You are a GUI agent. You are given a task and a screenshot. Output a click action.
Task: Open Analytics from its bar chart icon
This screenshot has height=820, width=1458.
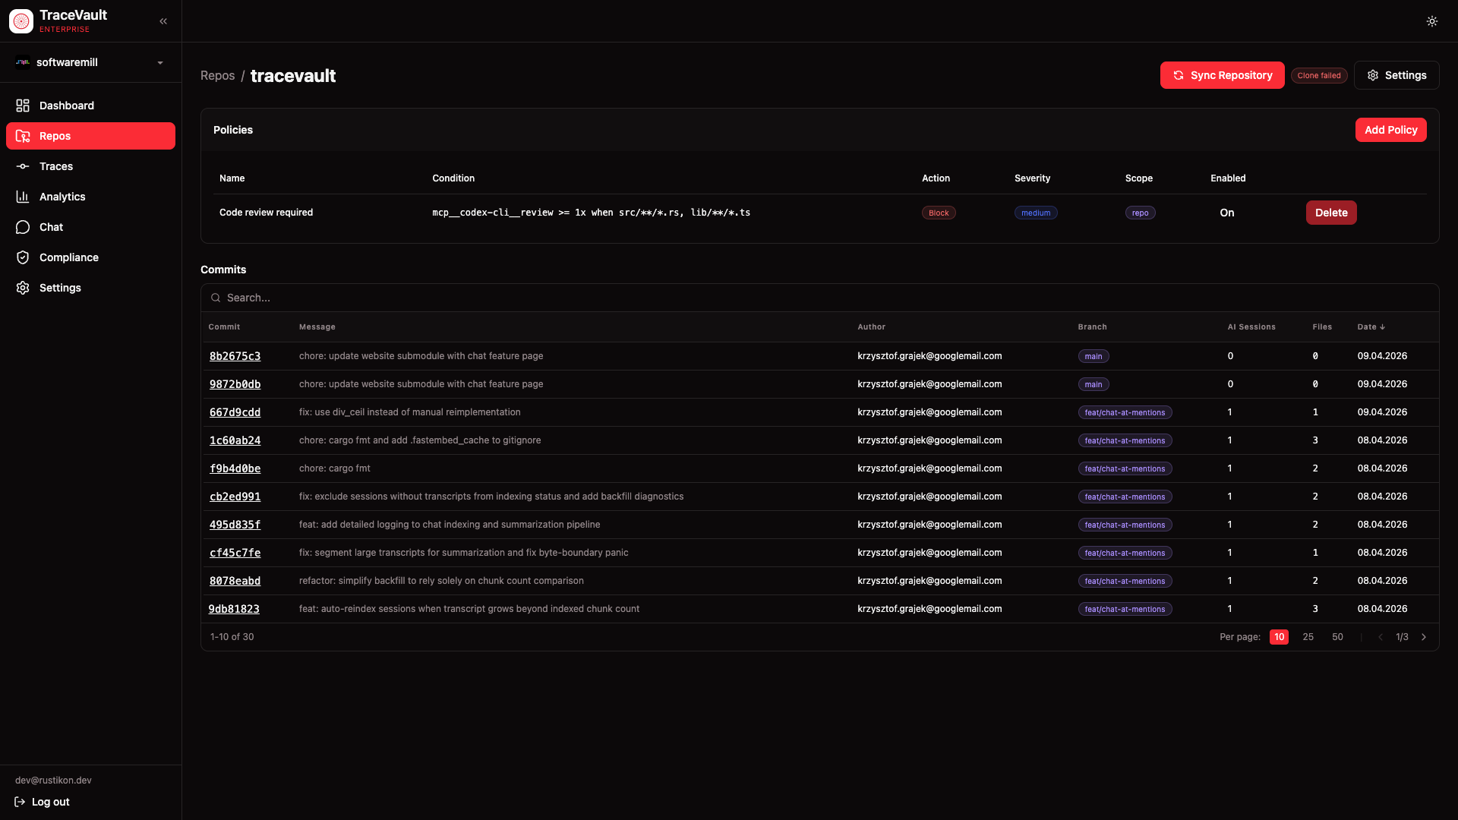(x=23, y=197)
